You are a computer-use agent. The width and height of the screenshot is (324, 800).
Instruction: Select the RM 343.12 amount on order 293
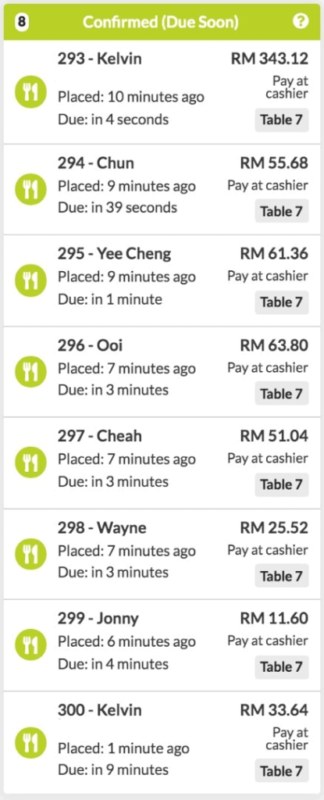point(270,59)
